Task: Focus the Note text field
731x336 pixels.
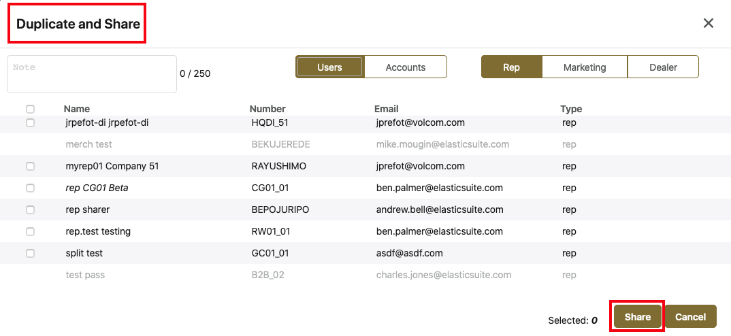Action: 92,74
